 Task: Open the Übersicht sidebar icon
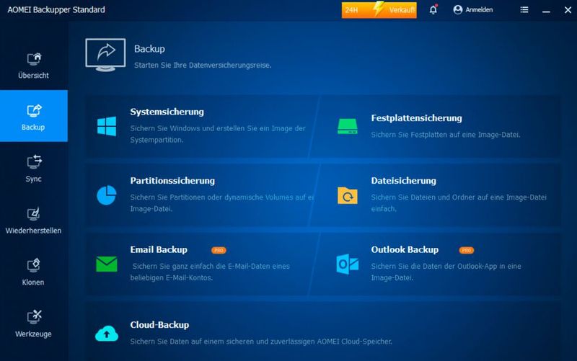[x=34, y=58]
